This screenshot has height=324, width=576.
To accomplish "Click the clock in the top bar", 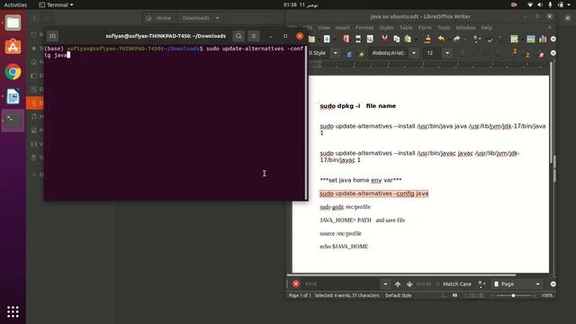I will (x=300, y=4).
